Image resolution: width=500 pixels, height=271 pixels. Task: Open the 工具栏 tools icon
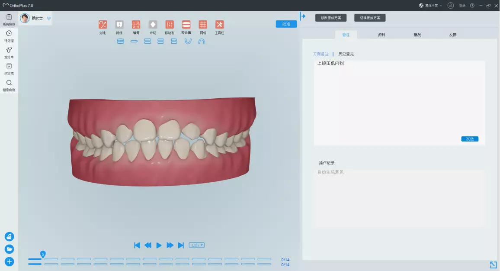coord(219,25)
